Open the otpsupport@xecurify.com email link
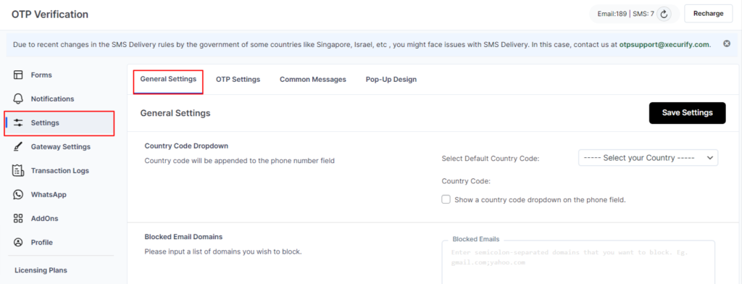Image resolution: width=742 pixels, height=284 pixels. pos(664,45)
